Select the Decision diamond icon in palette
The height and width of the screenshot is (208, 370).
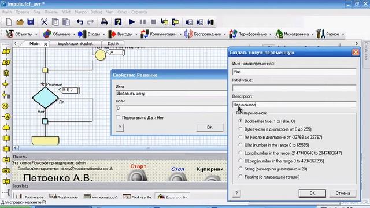click(x=6, y=84)
